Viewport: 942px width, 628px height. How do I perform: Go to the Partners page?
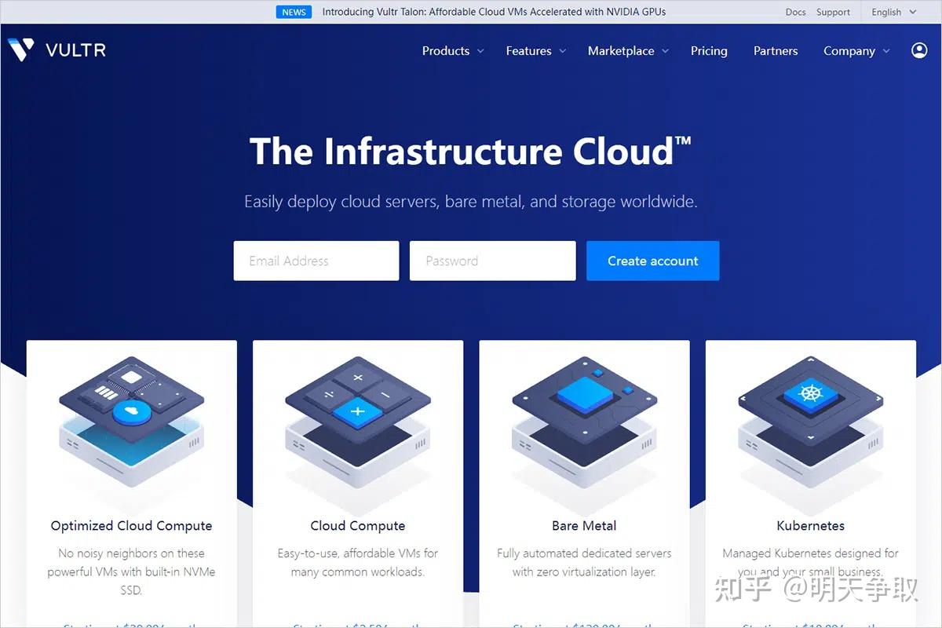click(x=776, y=51)
